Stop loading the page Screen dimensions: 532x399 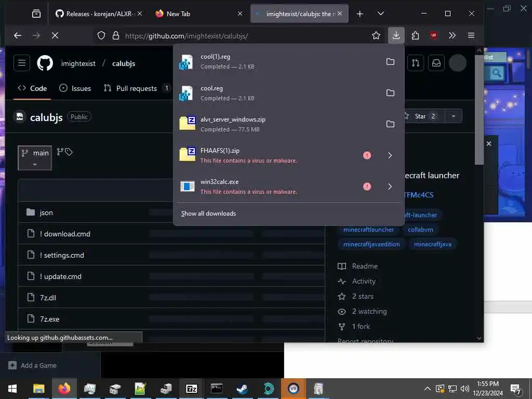[55, 35]
